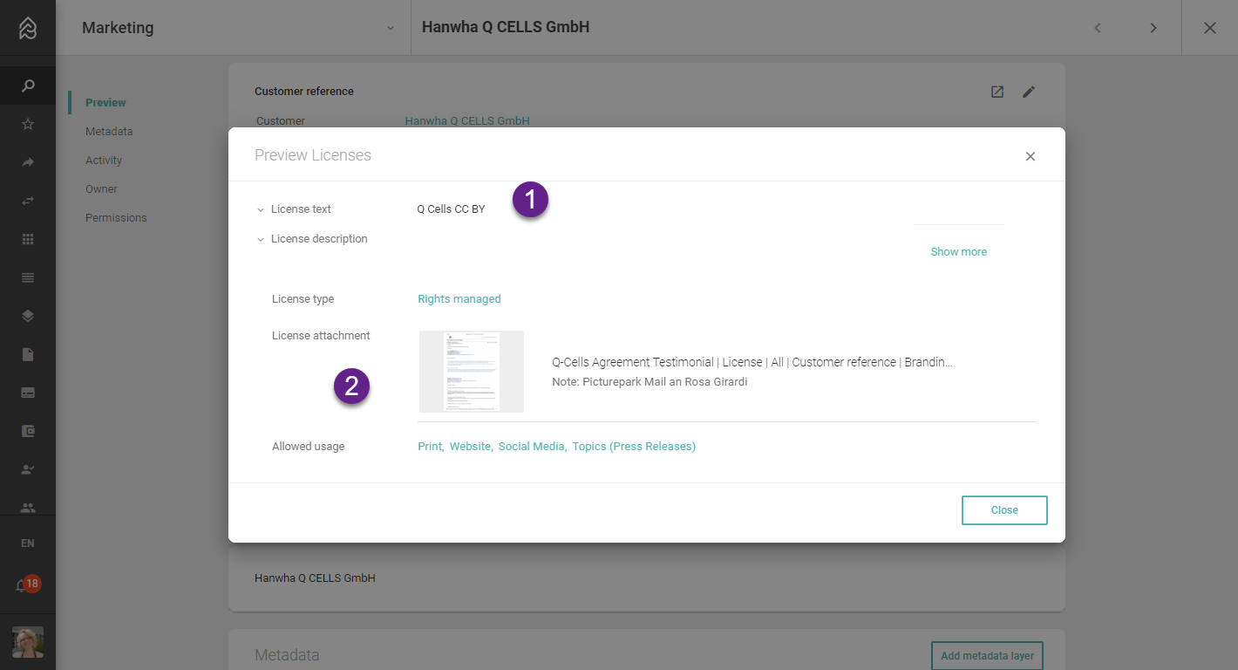Open notifications bell showing 18
This screenshot has width=1238, height=670.
pos(26,585)
